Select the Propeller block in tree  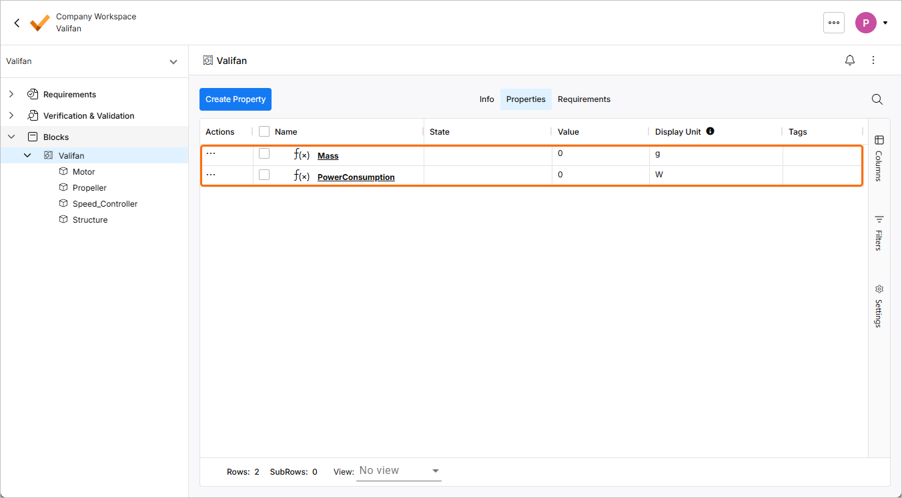click(x=89, y=188)
